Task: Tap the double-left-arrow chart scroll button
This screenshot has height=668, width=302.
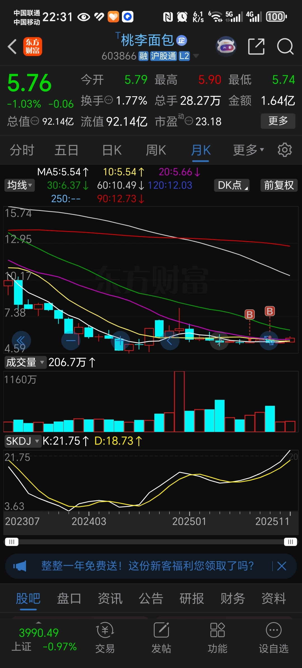Action: [x=21, y=341]
